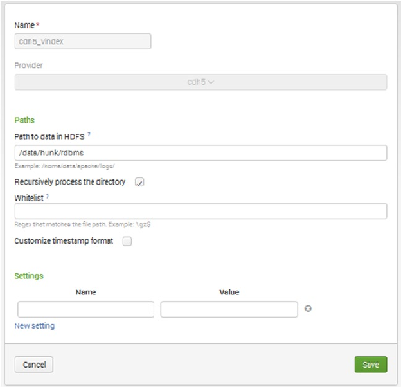Select the setting Name input box
Image resolution: width=401 pixels, height=387 pixels.
(85, 309)
